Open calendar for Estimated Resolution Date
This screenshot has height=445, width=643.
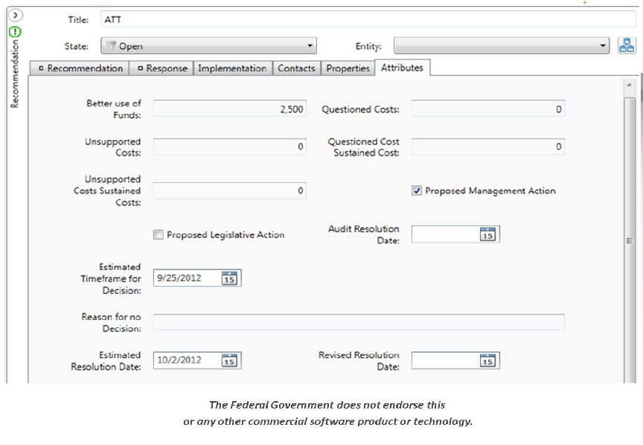point(229,360)
